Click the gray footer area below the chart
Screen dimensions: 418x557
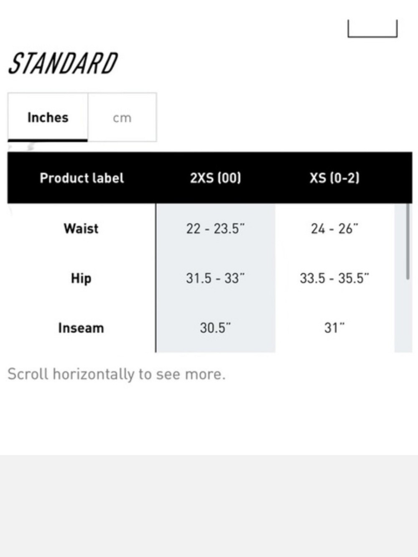click(209, 506)
